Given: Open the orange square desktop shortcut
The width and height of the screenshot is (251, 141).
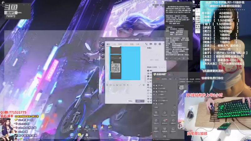Looking at the screenshot, I should tap(95, 127).
